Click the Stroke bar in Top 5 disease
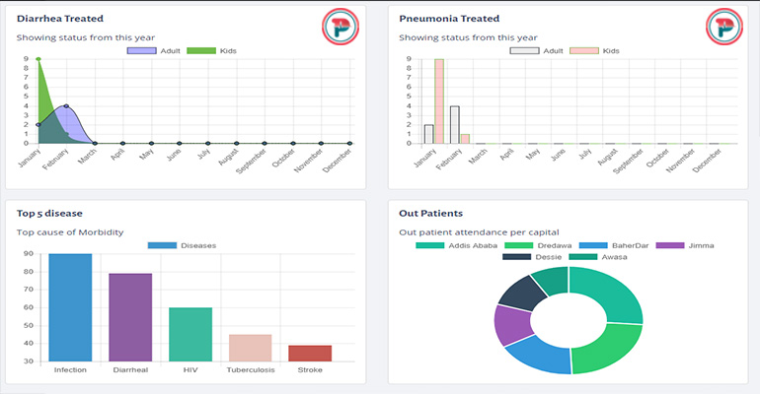The height and width of the screenshot is (394, 760). coord(310,353)
